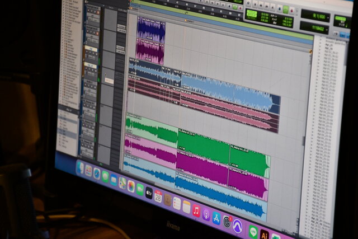Open Safari from the Dock
358x239 pixels.
pos(97,173)
